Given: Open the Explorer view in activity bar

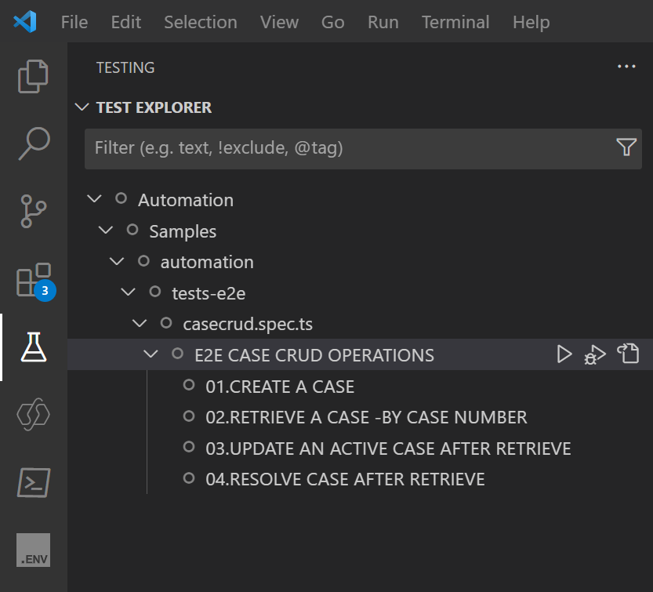Looking at the screenshot, I should point(33,76).
